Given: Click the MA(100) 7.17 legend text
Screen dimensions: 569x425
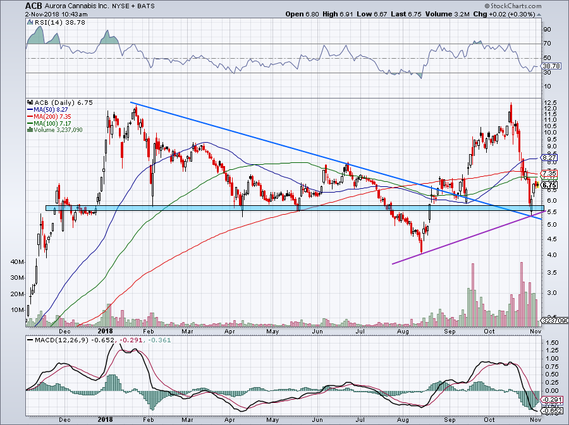Looking at the screenshot, I should pos(52,123).
